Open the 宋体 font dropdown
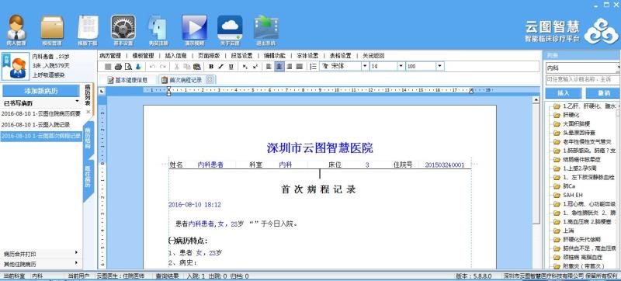This screenshot has width=621, height=281. click(365, 67)
